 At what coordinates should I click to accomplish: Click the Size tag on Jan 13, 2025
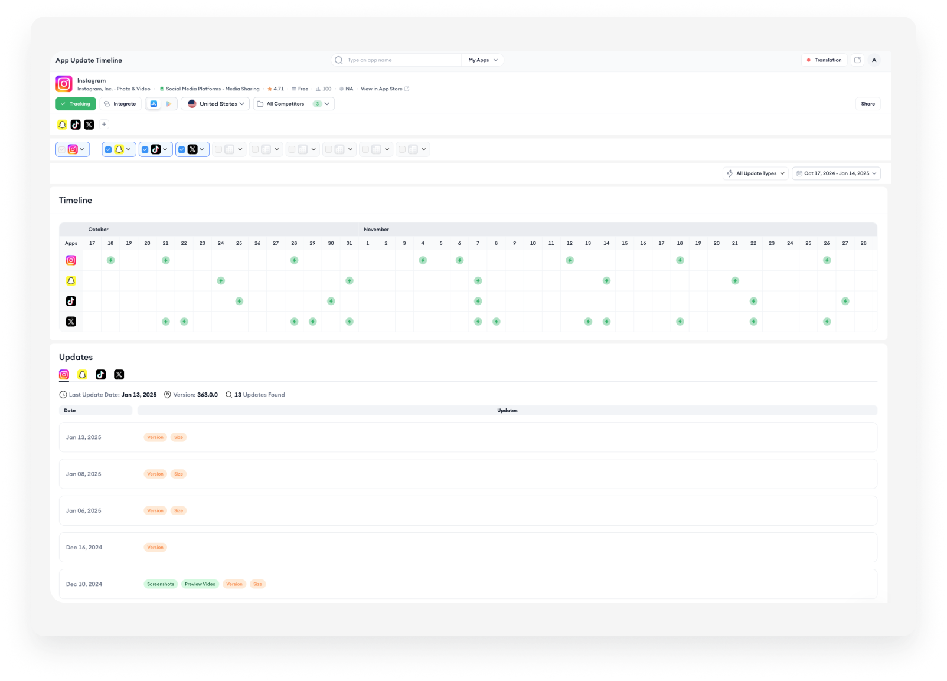(178, 437)
